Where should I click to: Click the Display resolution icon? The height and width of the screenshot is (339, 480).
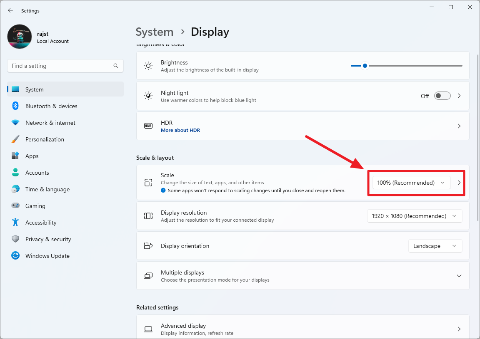tap(148, 215)
